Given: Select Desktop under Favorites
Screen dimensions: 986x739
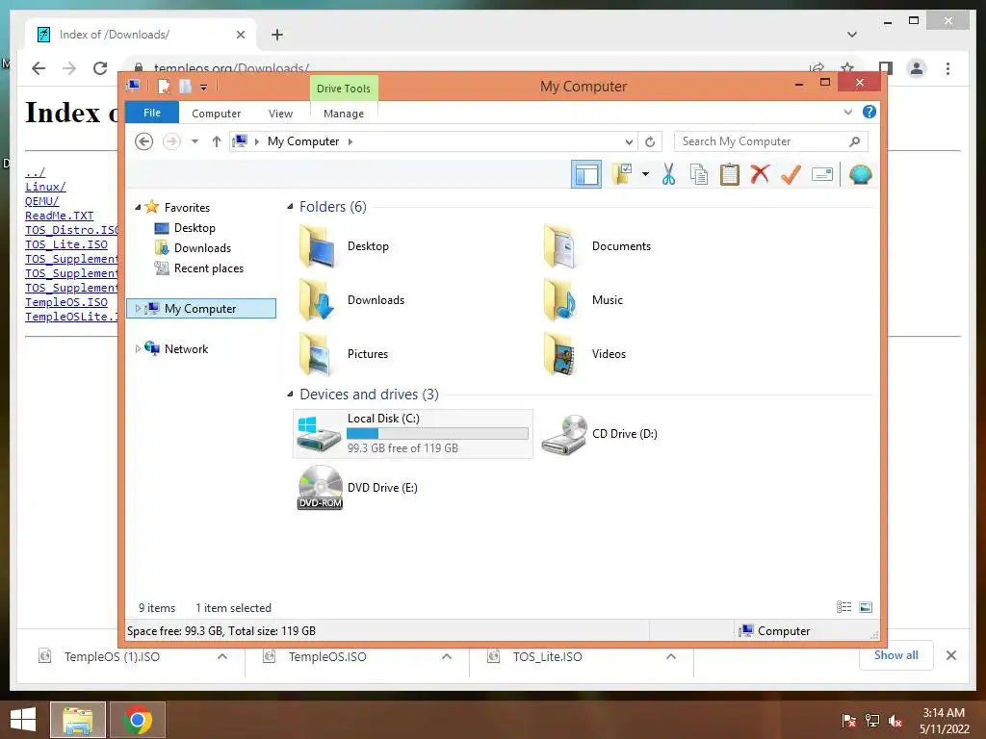Looking at the screenshot, I should (195, 227).
